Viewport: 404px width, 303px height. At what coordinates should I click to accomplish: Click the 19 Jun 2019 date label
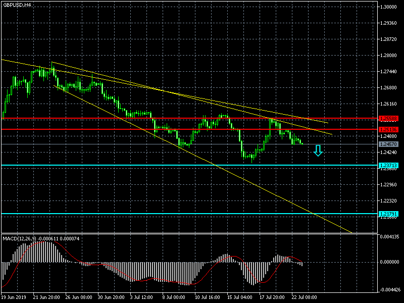click(14, 298)
